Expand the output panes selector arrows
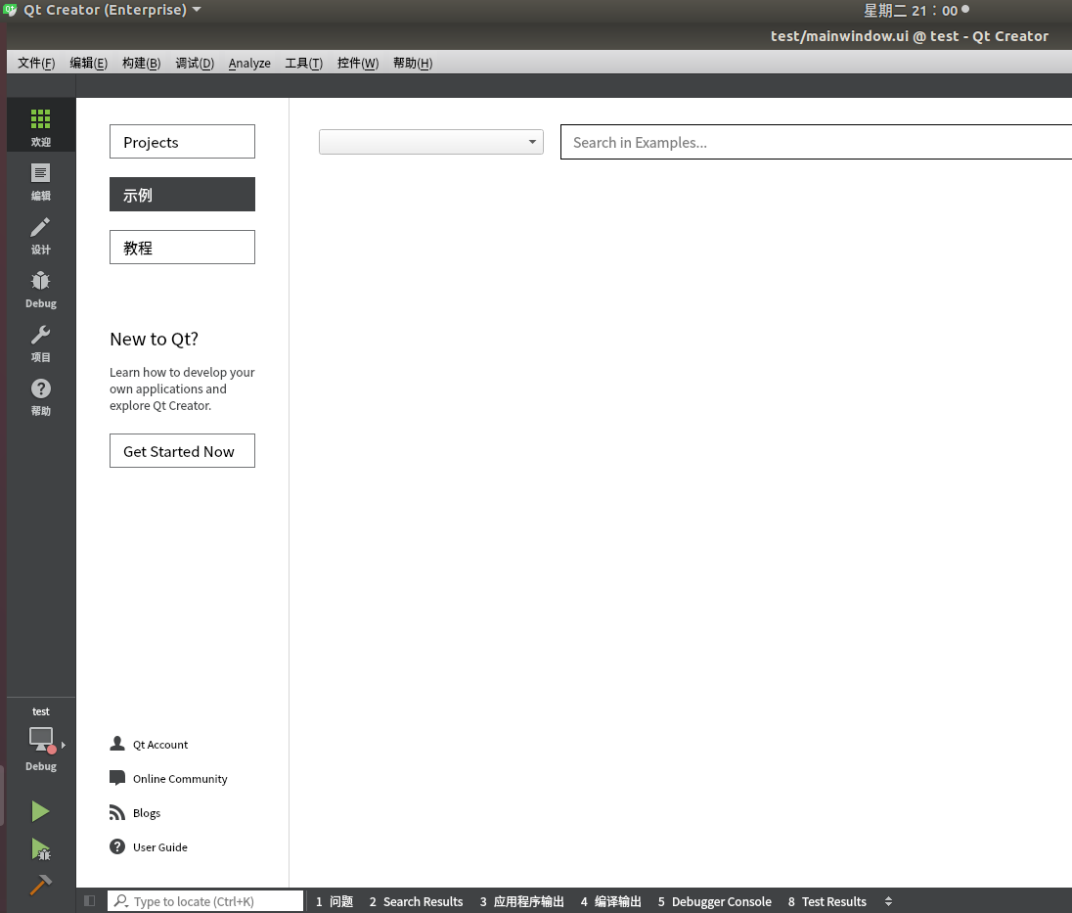 888,901
